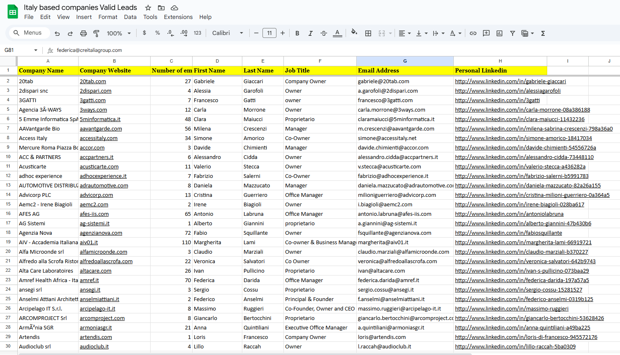Open the Help menu
The width and height of the screenshot is (620, 355).
(205, 17)
